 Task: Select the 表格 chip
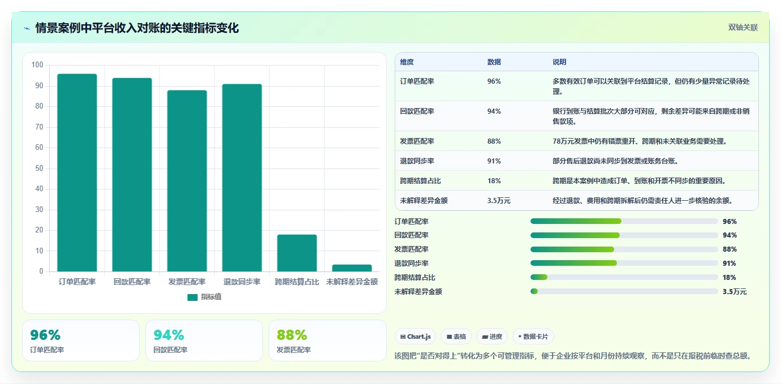(x=456, y=336)
